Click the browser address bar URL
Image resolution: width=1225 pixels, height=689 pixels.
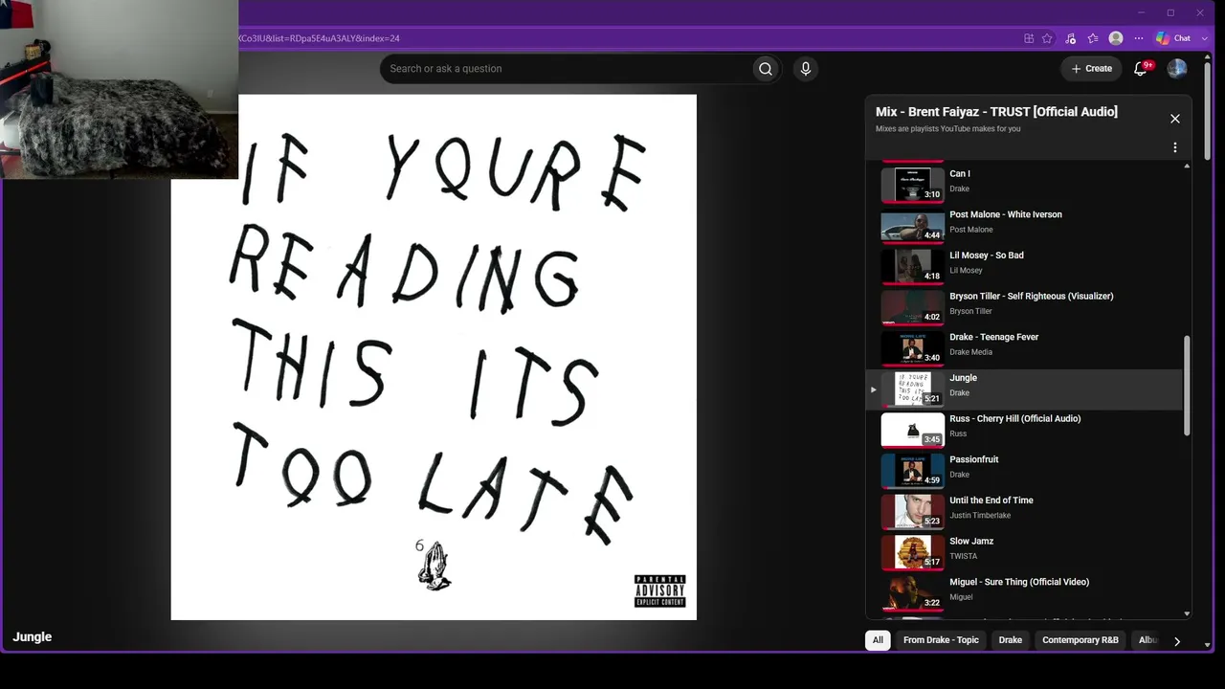319,38
